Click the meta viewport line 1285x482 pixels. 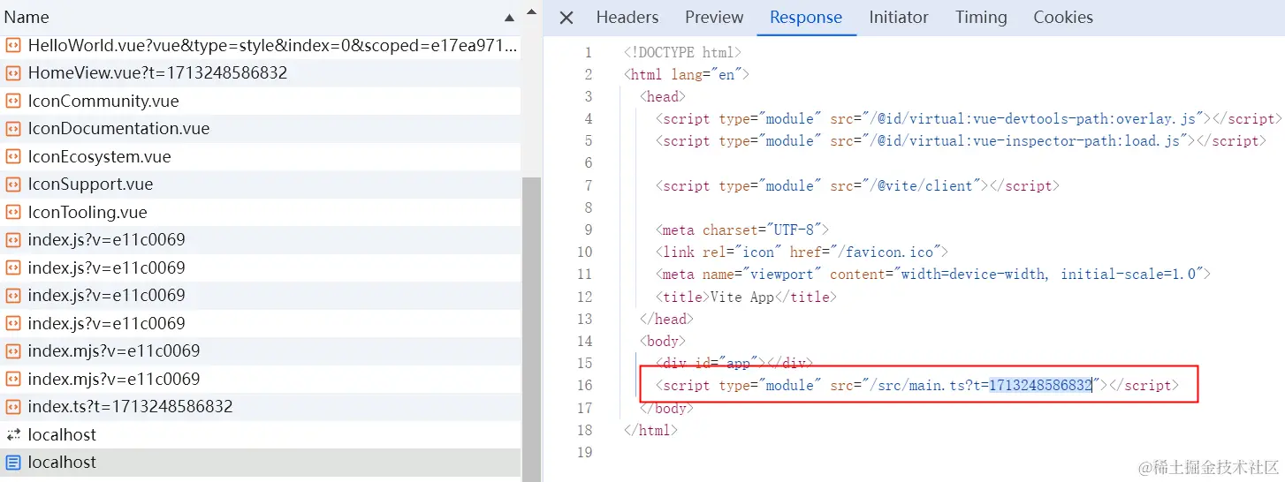pos(932,274)
